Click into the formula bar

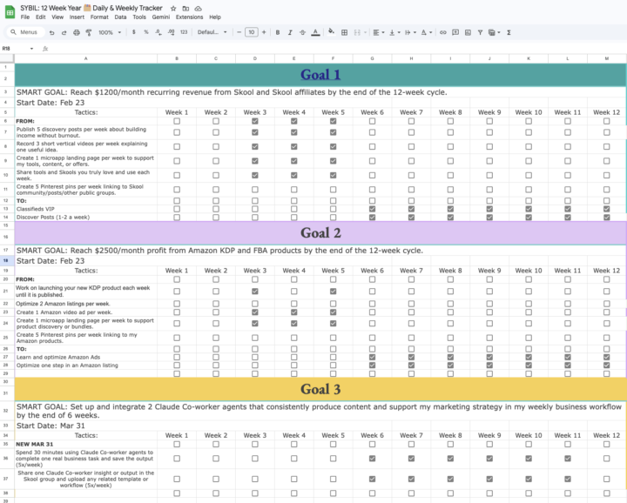[x=336, y=49]
